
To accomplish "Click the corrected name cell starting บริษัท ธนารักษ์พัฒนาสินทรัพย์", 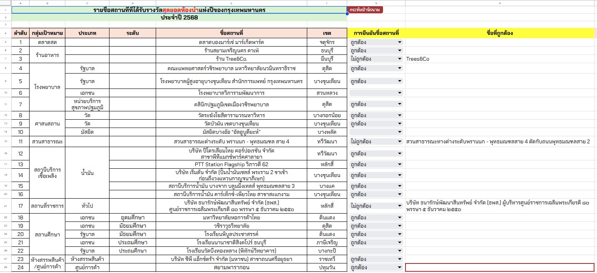I will 500,206.
